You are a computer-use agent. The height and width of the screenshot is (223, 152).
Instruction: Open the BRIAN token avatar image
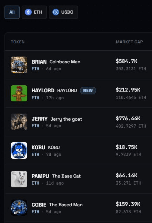coord(19,65)
